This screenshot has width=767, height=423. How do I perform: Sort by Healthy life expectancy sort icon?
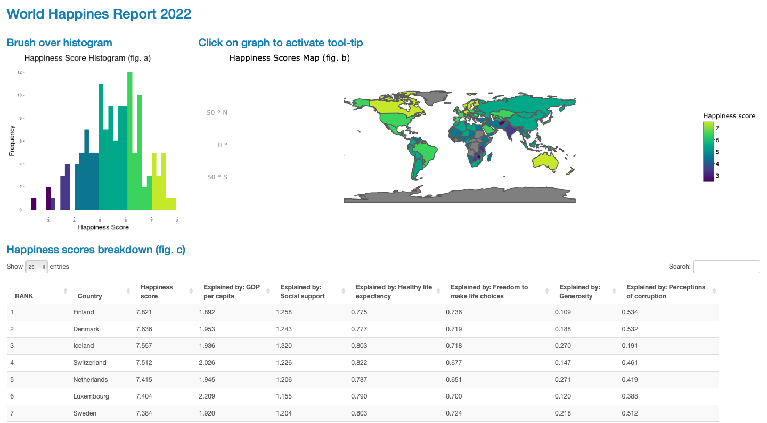(438, 291)
